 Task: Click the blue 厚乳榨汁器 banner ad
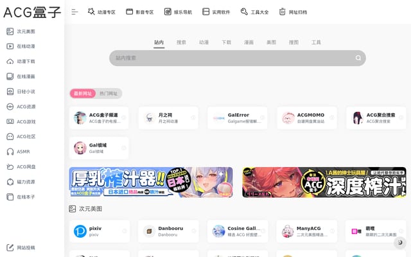click(151, 182)
